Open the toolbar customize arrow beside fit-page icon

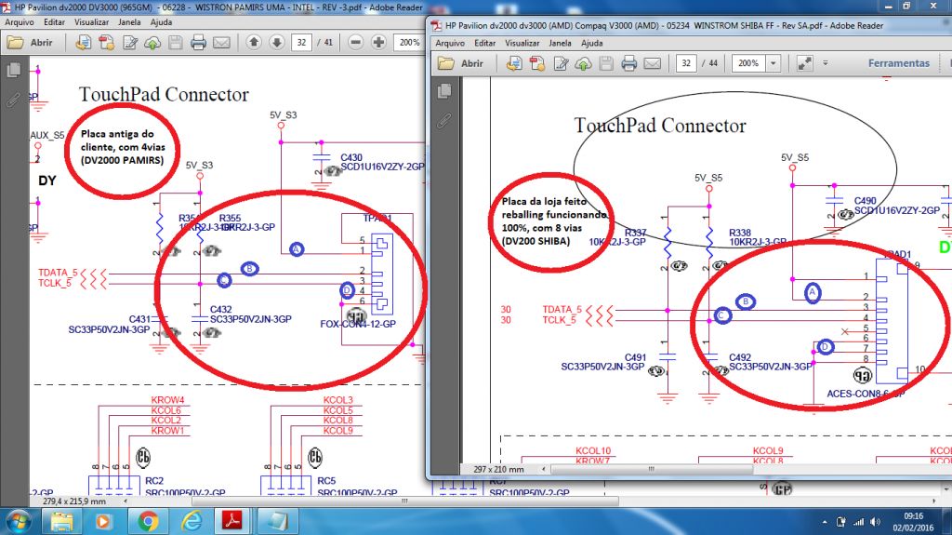826,63
